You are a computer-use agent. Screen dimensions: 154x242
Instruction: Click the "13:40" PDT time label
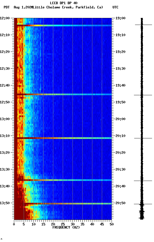(5, 187)
